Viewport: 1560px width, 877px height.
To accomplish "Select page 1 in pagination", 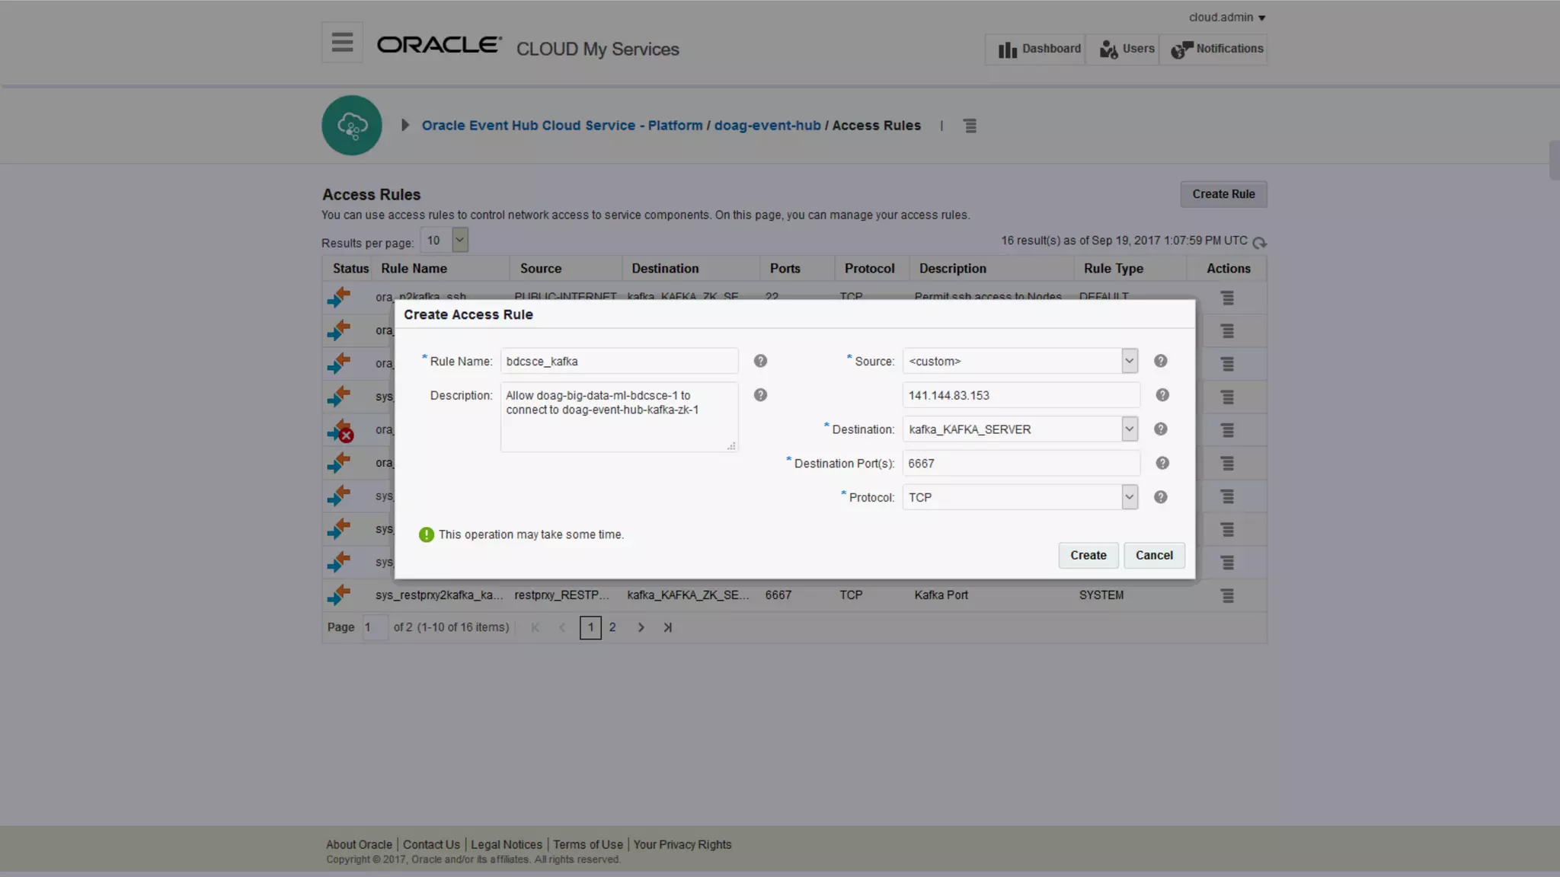I will tap(590, 627).
